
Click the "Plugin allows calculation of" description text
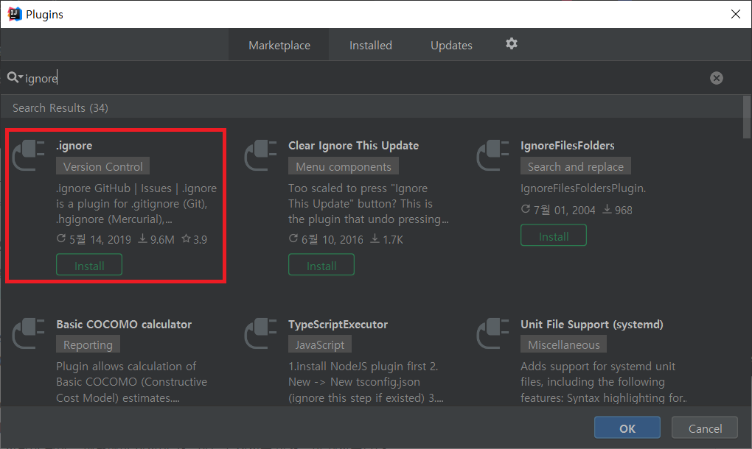coord(132,382)
